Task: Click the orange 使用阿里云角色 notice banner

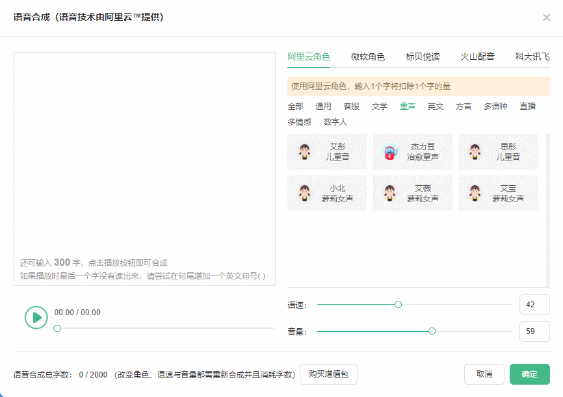Action: [x=418, y=86]
